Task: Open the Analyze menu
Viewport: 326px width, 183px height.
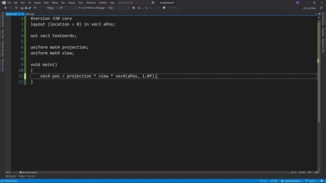Action: click(x=71, y=3)
